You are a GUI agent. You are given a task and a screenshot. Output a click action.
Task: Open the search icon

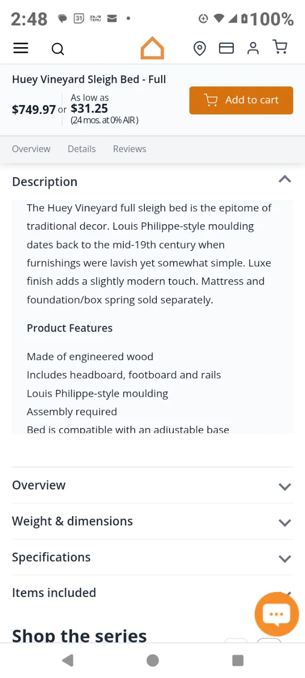[x=57, y=48]
